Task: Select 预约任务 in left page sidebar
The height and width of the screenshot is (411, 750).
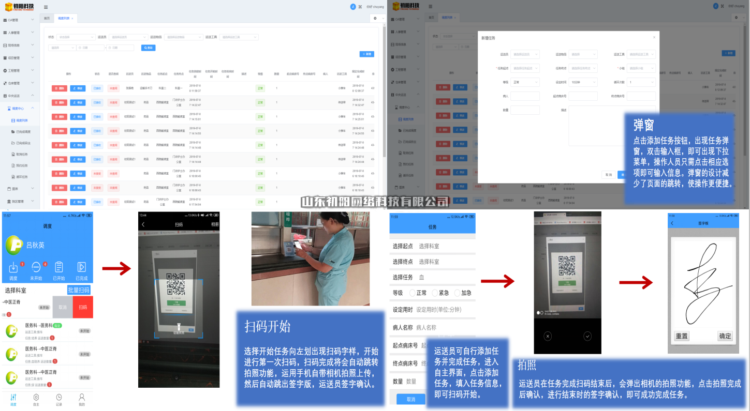Action: (x=21, y=165)
